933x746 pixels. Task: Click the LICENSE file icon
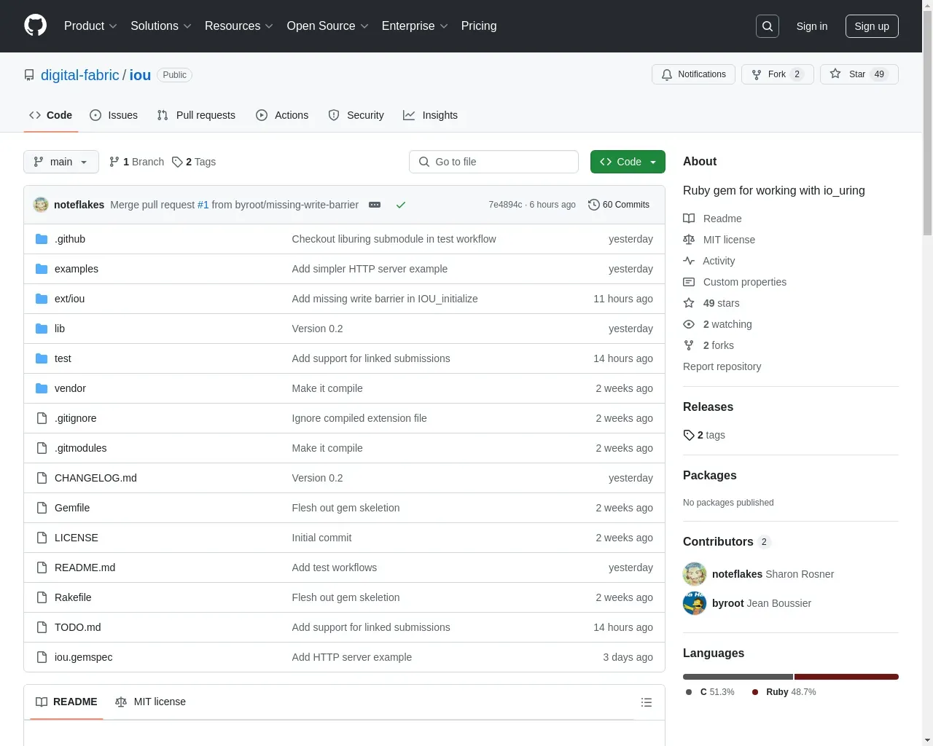pyautogui.click(x=42, y=538)
